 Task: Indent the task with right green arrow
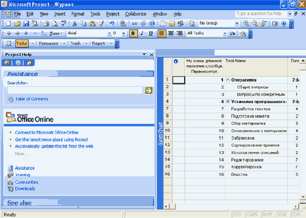click(x=17, y=33)
